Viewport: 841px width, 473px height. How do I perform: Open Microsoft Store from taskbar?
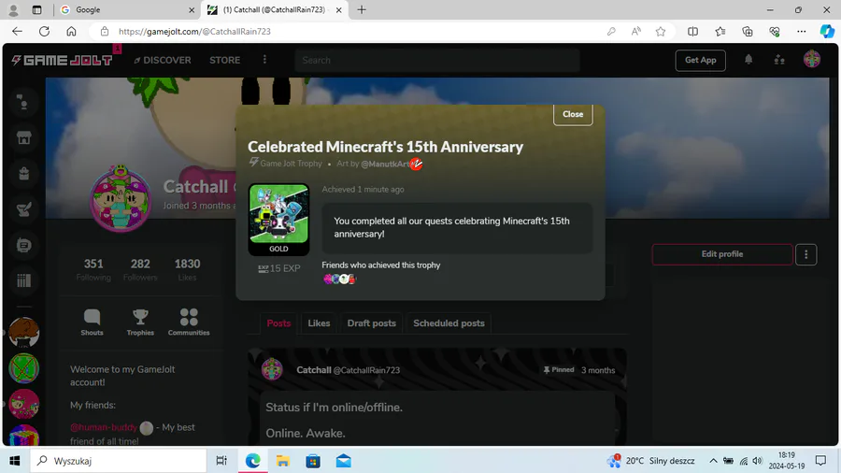[313, 461]
